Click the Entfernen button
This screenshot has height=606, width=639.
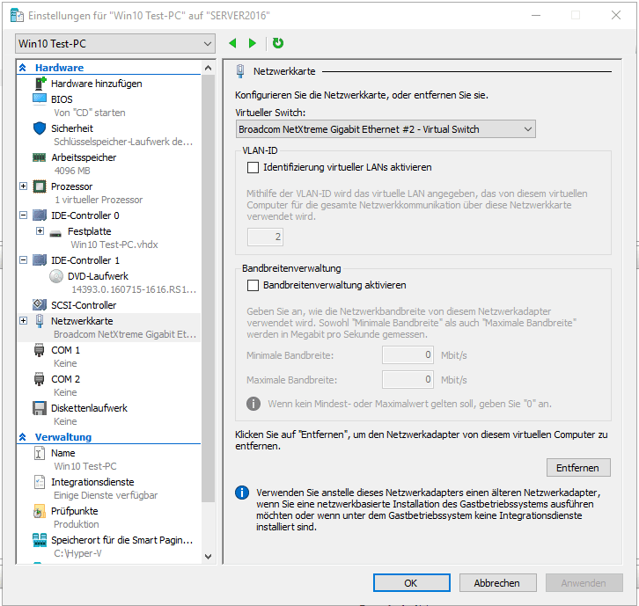(x=578, y=468)
